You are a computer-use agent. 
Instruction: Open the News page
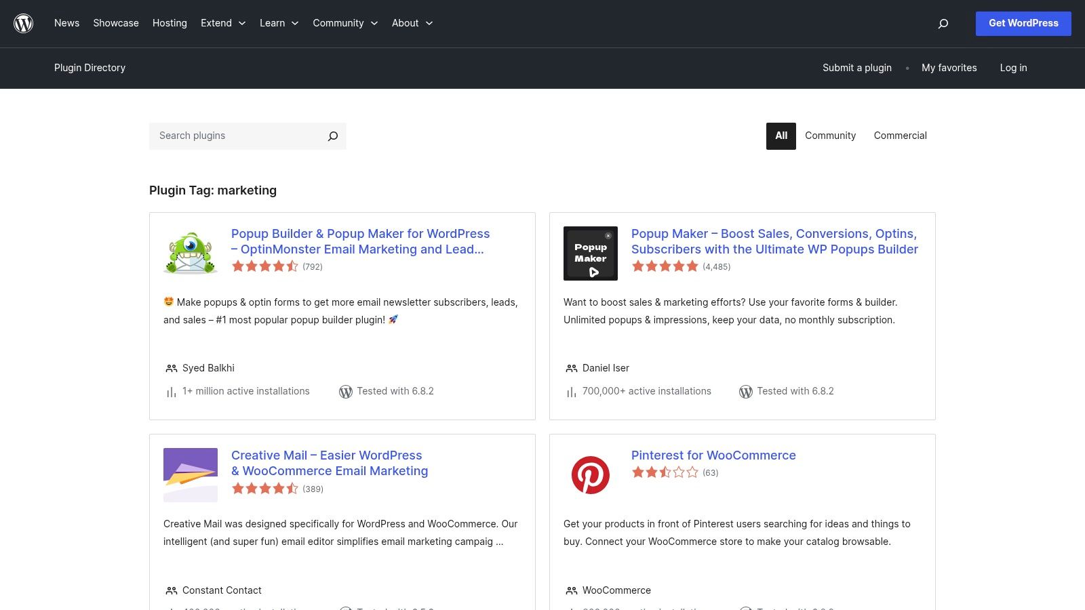(66, 23)
